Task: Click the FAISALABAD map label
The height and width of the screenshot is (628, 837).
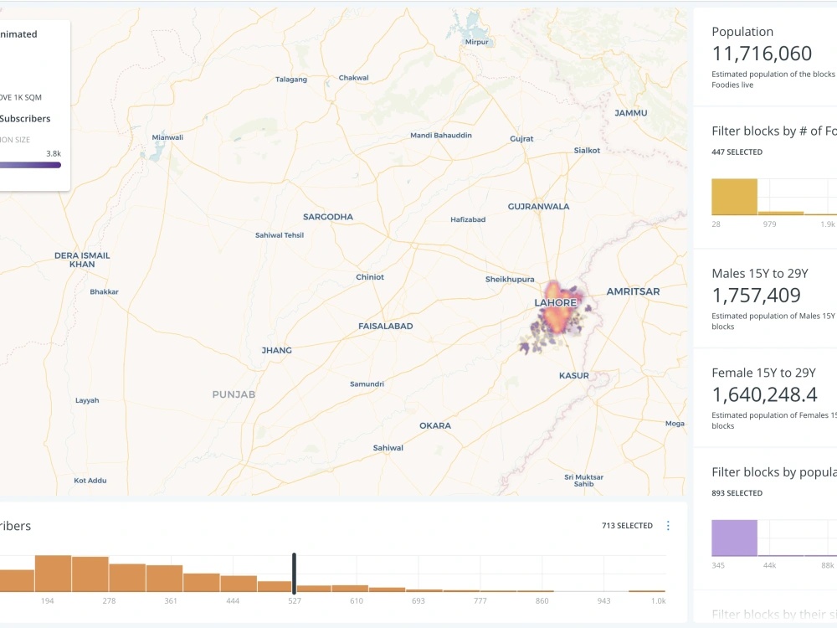Action: 385,327
